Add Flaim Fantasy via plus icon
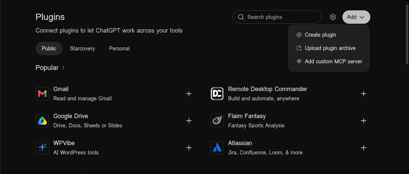Viewport: 409px width, 174px height. click(x=364, y=121)
